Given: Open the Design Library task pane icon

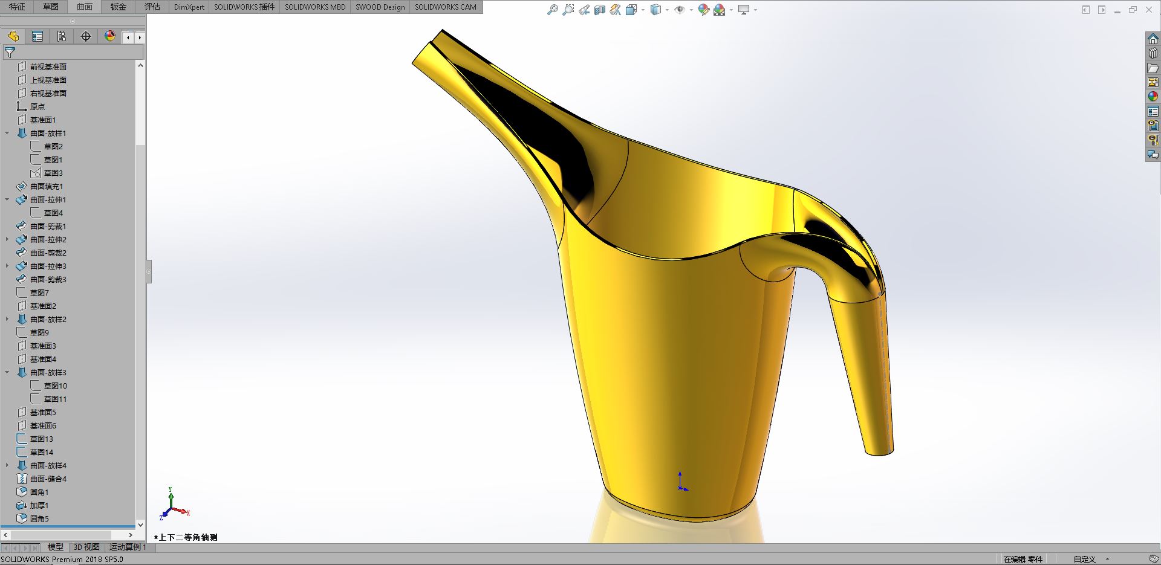Looking at the screenshot, I should tap(1153, 53).
